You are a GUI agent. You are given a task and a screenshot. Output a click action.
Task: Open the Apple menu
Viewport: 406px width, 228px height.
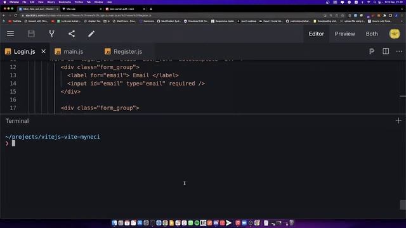[4, 2]
